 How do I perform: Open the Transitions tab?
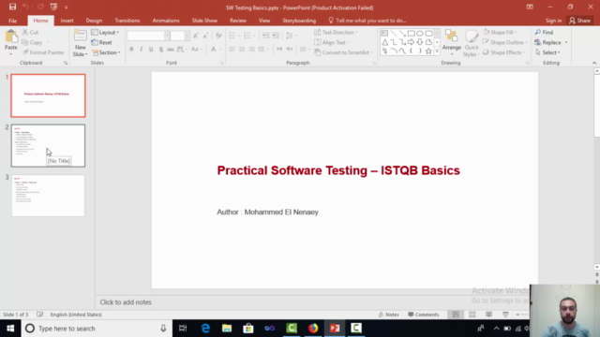[x=127, y=21]
